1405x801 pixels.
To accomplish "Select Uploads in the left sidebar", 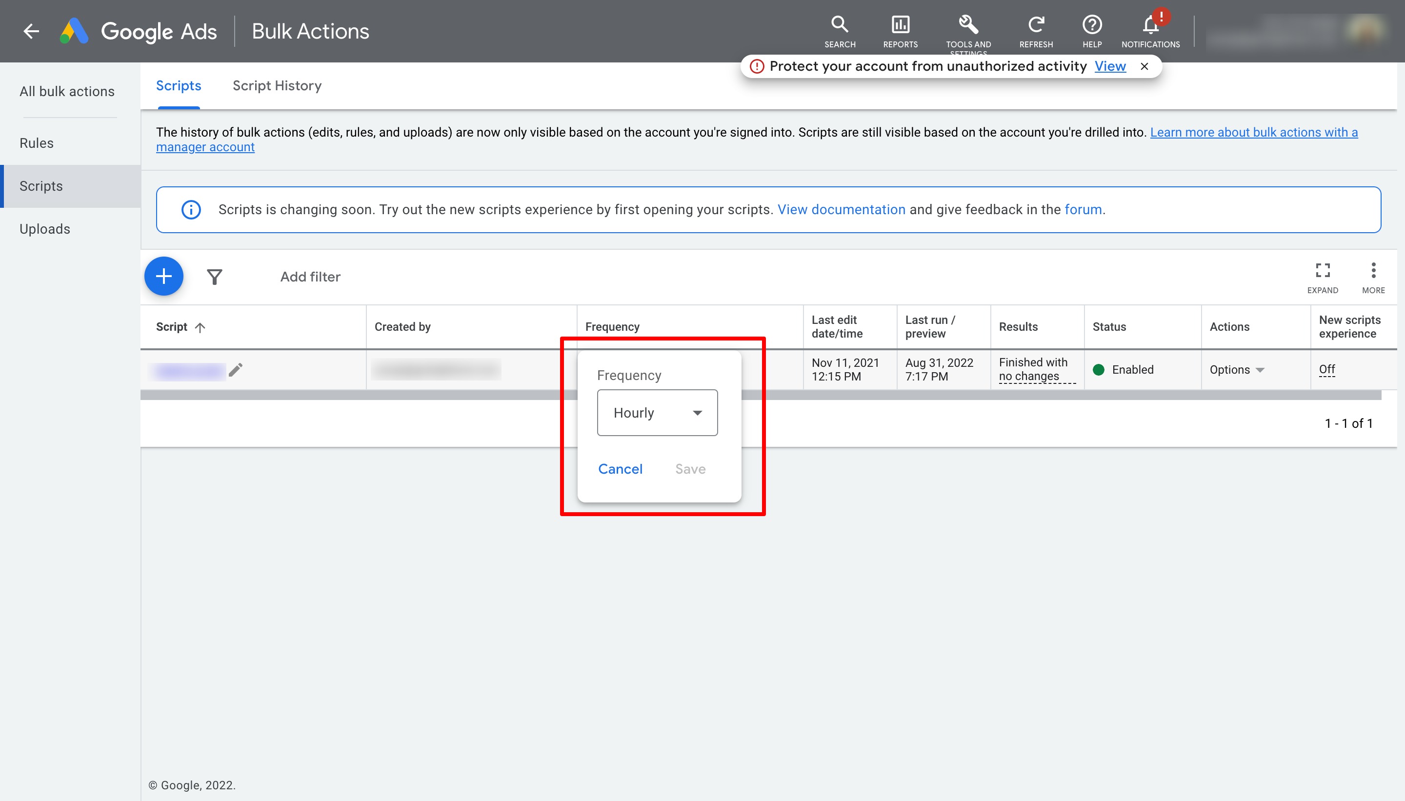I will point(44,229).
